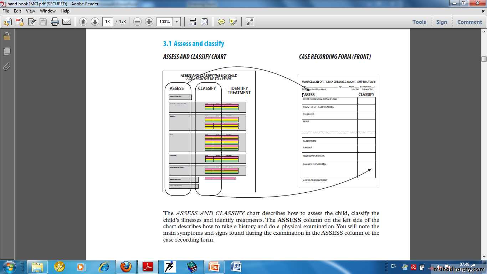Show page thumbnails panel

pyautogui.click(x=7, y=51)
